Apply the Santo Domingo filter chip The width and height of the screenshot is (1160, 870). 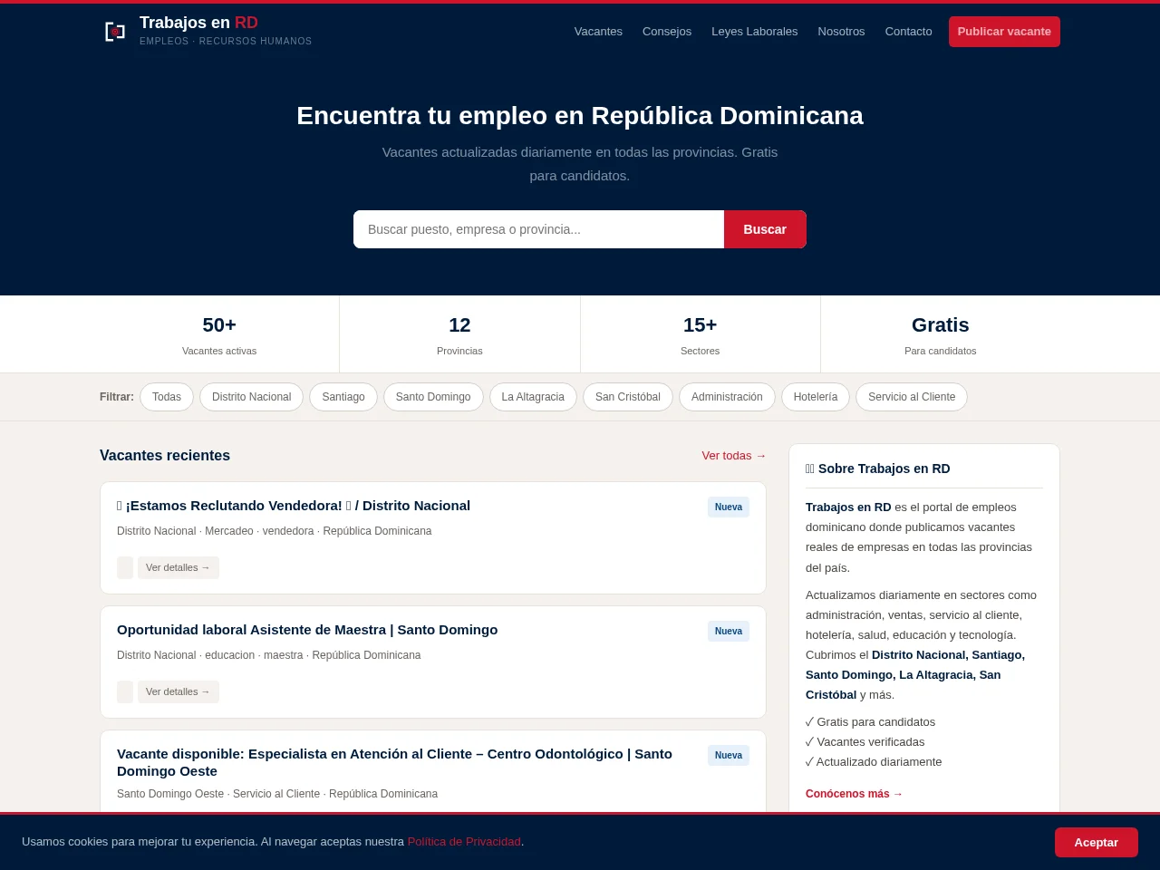[x=433, y=397]
